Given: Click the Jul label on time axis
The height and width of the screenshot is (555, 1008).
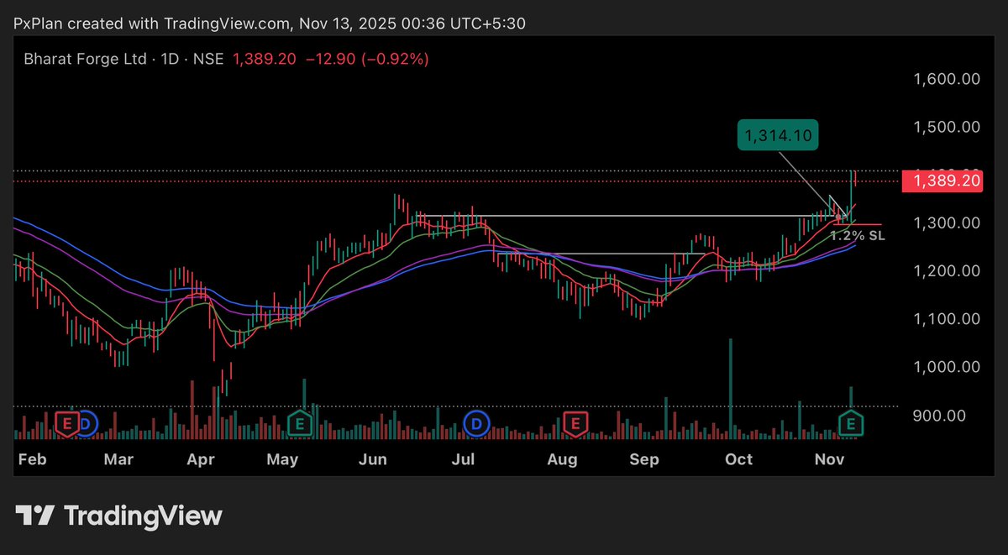Looking at the screenshot, I should (x=464, y=459).
